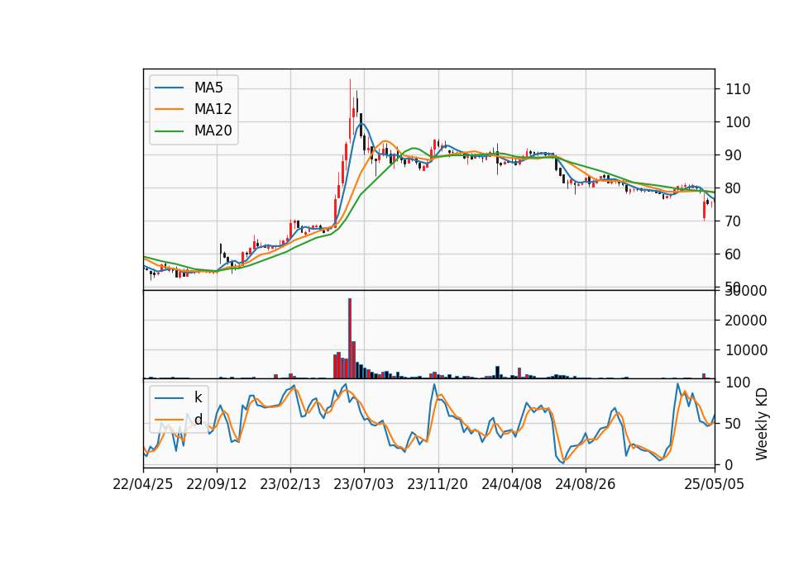Click the 60 price axis label
The image size is (794, 570).
[x=734, y=254]
